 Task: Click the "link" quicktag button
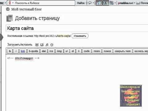click(23, 51)
